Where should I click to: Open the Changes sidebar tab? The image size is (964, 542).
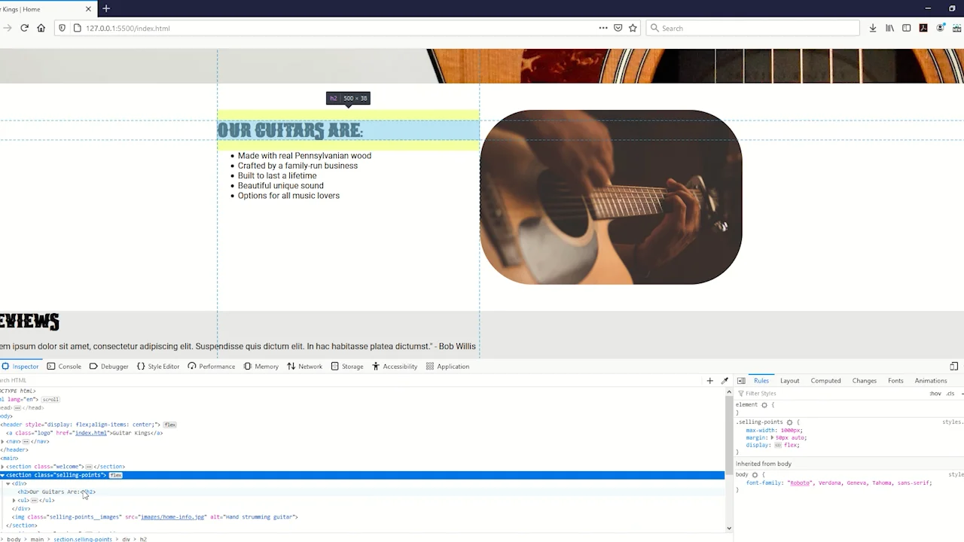click(x=864, y=381)
